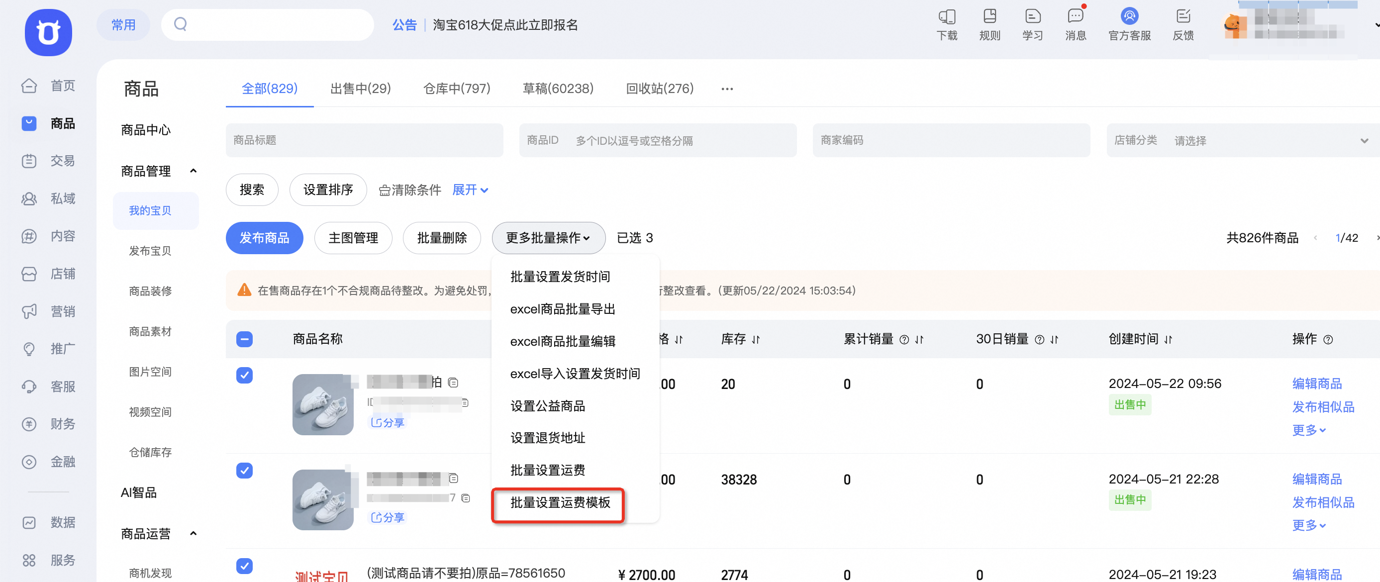Open 营销 in the sidebar
Viewport: 1380px width, 582px height.
pyautogui.click(x=48, y=311)
